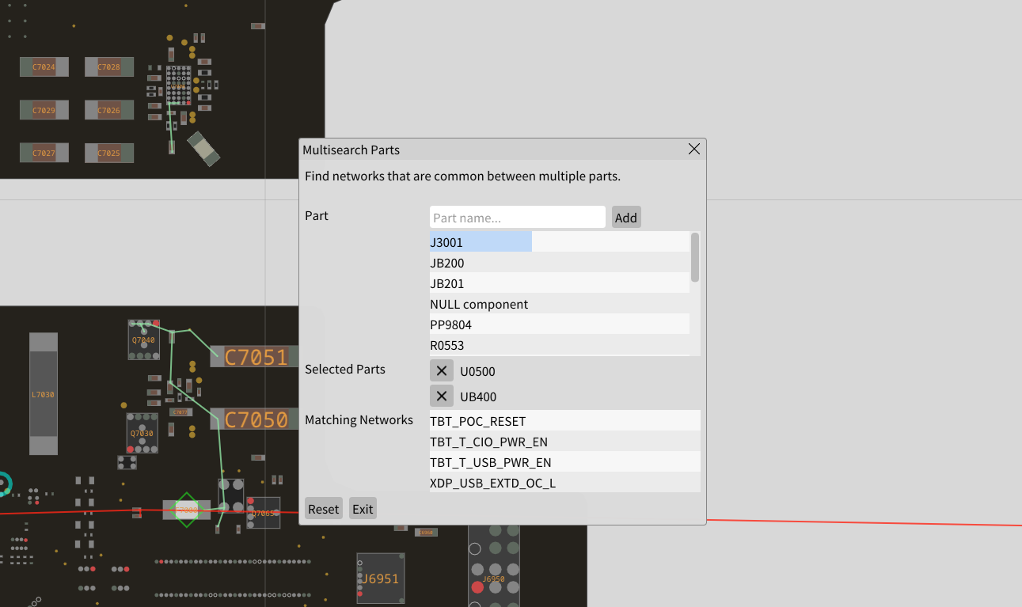The height and width of the screenshot is (607, 1022).
Task: Click connector J6951 on the board
Action: pos(380,579)
